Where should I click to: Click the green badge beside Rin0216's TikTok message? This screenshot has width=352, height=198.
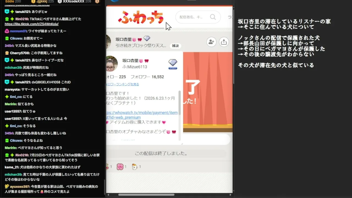(7, 19)
